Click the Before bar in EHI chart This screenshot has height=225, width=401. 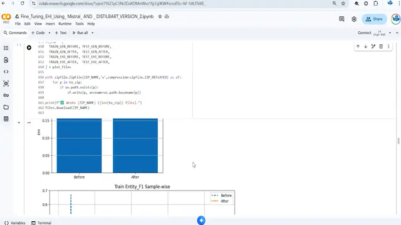[x=79, y=146]
